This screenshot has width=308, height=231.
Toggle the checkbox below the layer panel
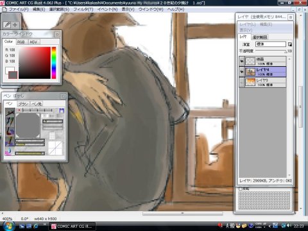pyautogui.click(x=241, y=189)
